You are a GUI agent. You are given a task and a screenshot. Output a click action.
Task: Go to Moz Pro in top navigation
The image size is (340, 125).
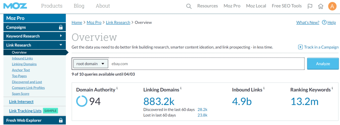tap(232, 6)
